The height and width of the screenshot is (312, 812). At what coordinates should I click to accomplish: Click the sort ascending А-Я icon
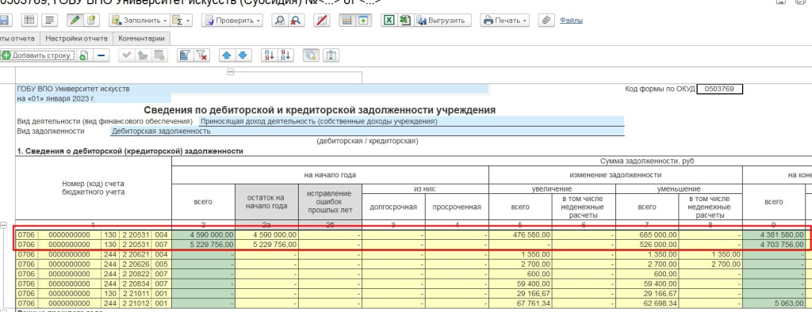pyautogui.click(x=269, y=55)
